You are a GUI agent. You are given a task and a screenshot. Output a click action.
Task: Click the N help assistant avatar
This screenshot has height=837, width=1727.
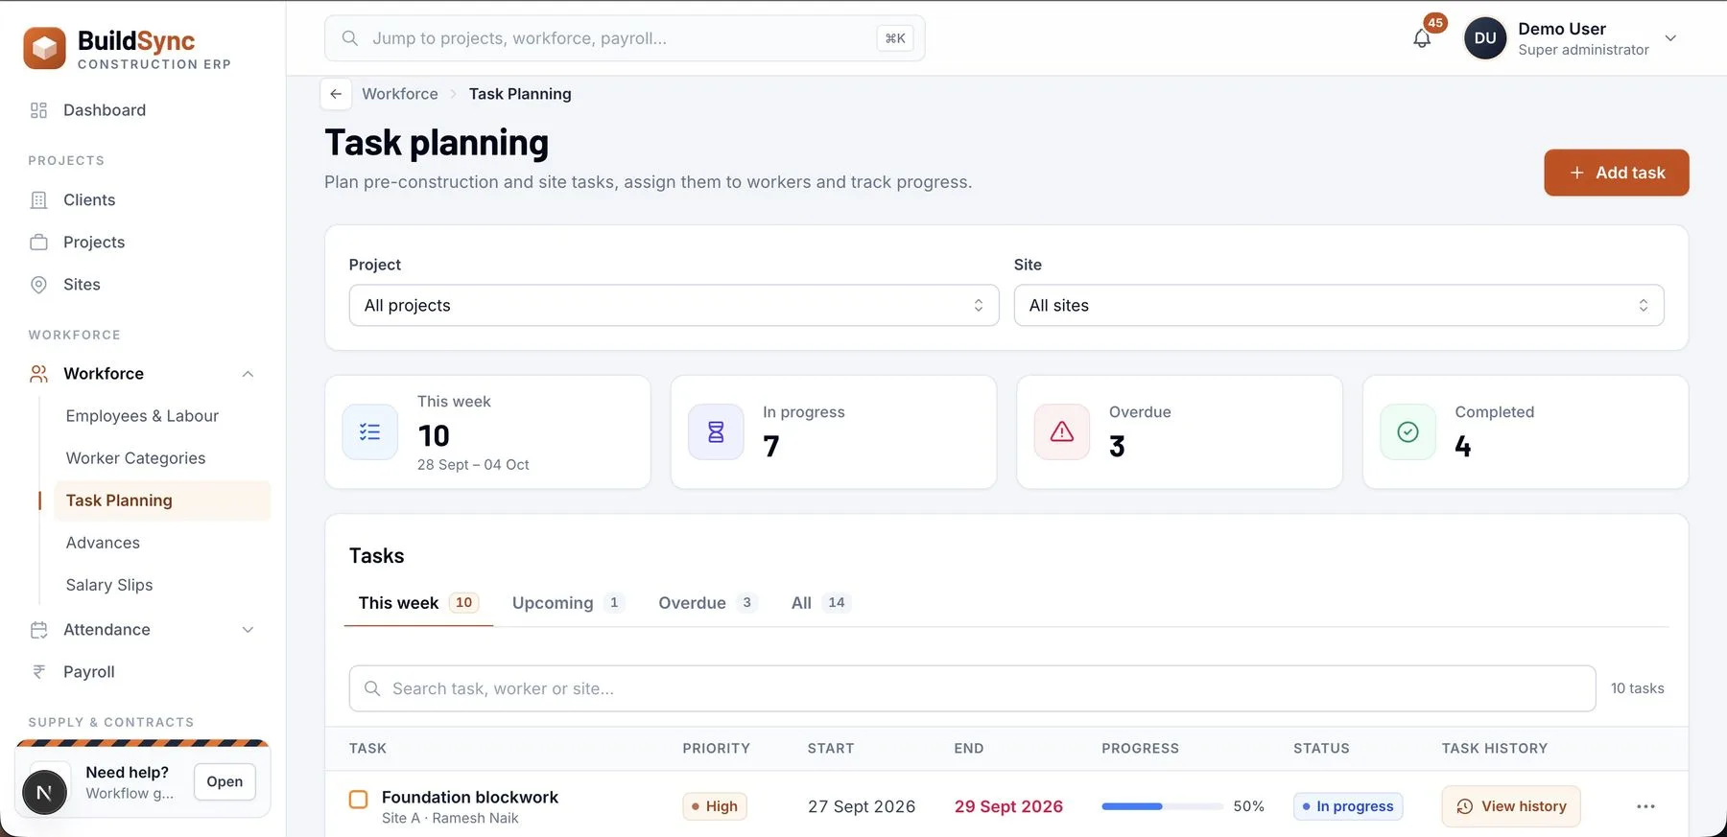44,792
